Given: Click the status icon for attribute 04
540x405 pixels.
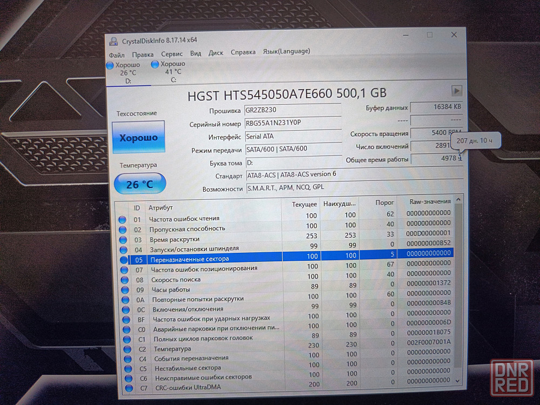Looking at the screenshot, I should pyautogui.click(x=123, y=249).
